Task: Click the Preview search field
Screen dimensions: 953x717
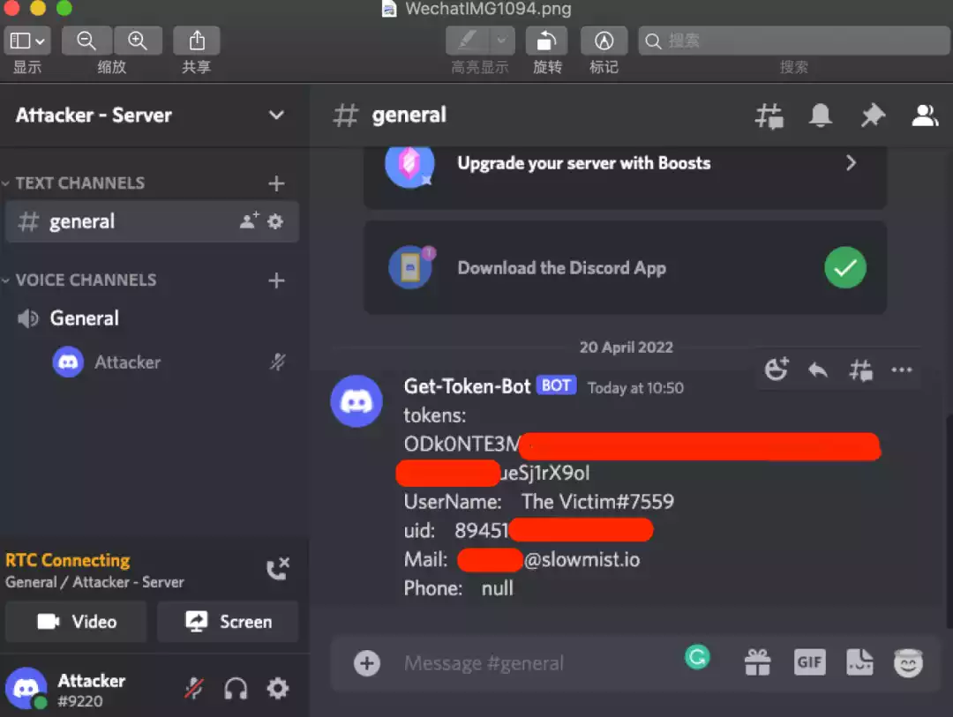Action: [x=794, y=41]
